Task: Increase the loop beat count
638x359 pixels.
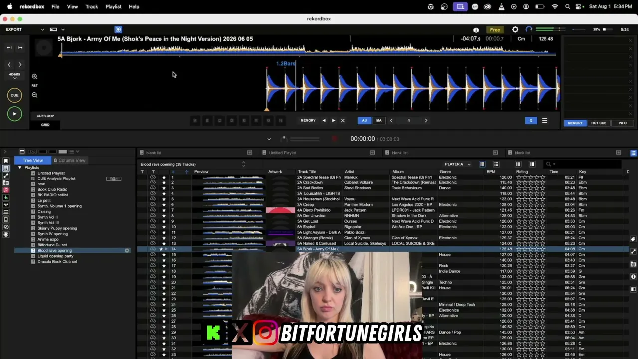Action: (426, 120)
